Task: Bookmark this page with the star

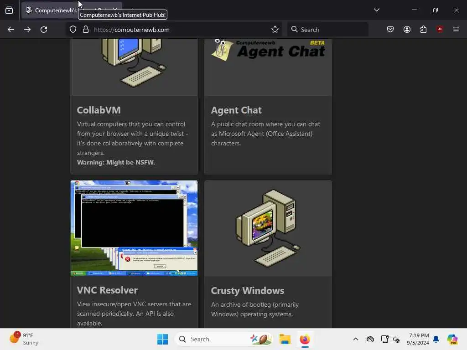Action: click(x=275, y=29)
